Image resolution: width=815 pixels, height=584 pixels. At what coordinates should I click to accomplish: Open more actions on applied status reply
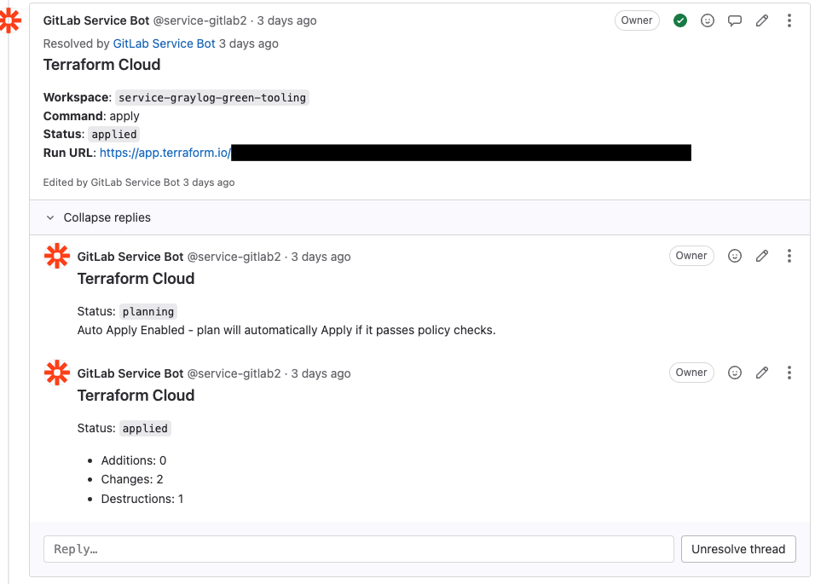click(x=789, y=373)
